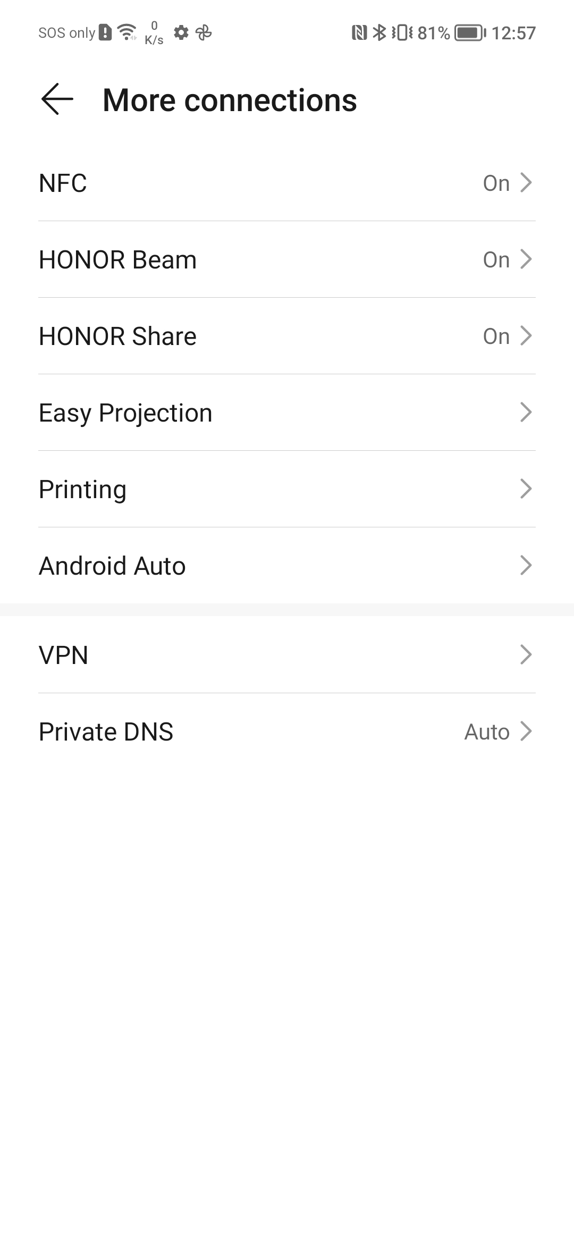Tap the vibrate mode status icon
This screenshot has width=574, height=1244.
click(x=402, y=33)
